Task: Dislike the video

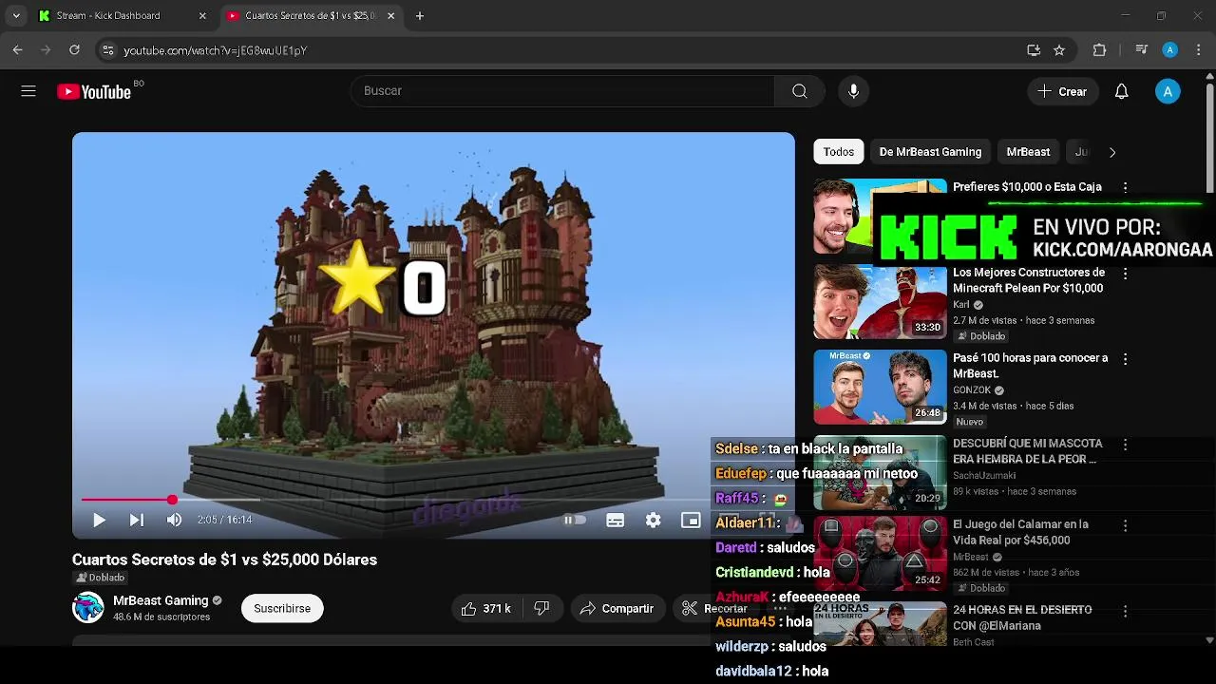Action: tap(541, 608)
